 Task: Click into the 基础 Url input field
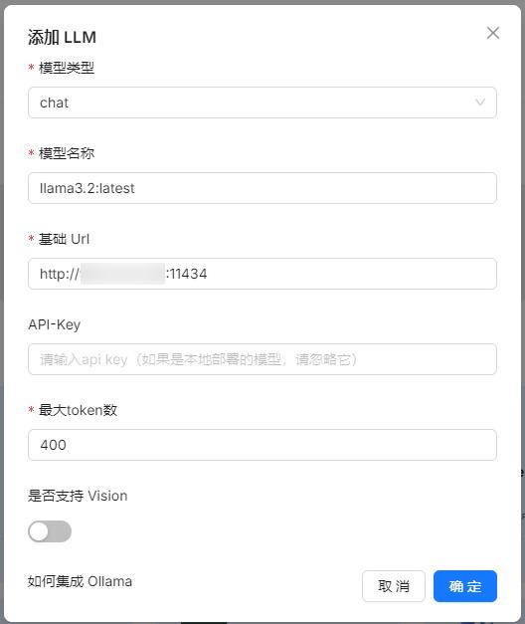(x=262, y=274)
